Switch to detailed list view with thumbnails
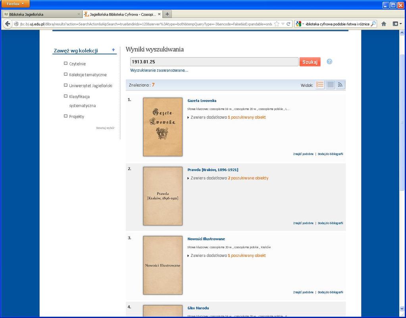Image resolution: width=406 pixels, height=318 pixels. (x=320, y=85)
